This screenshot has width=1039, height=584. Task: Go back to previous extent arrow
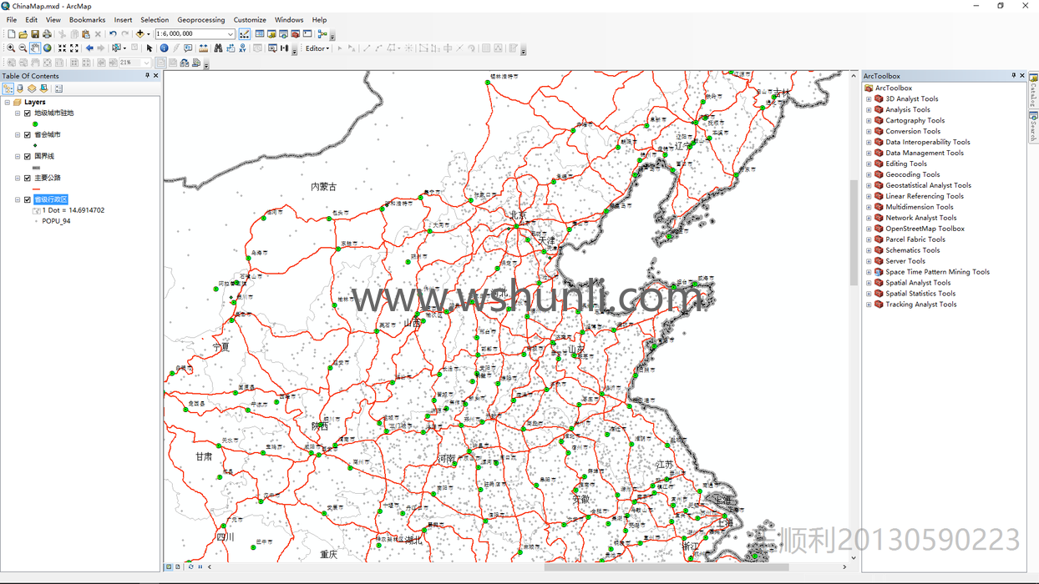pos(89,48)
